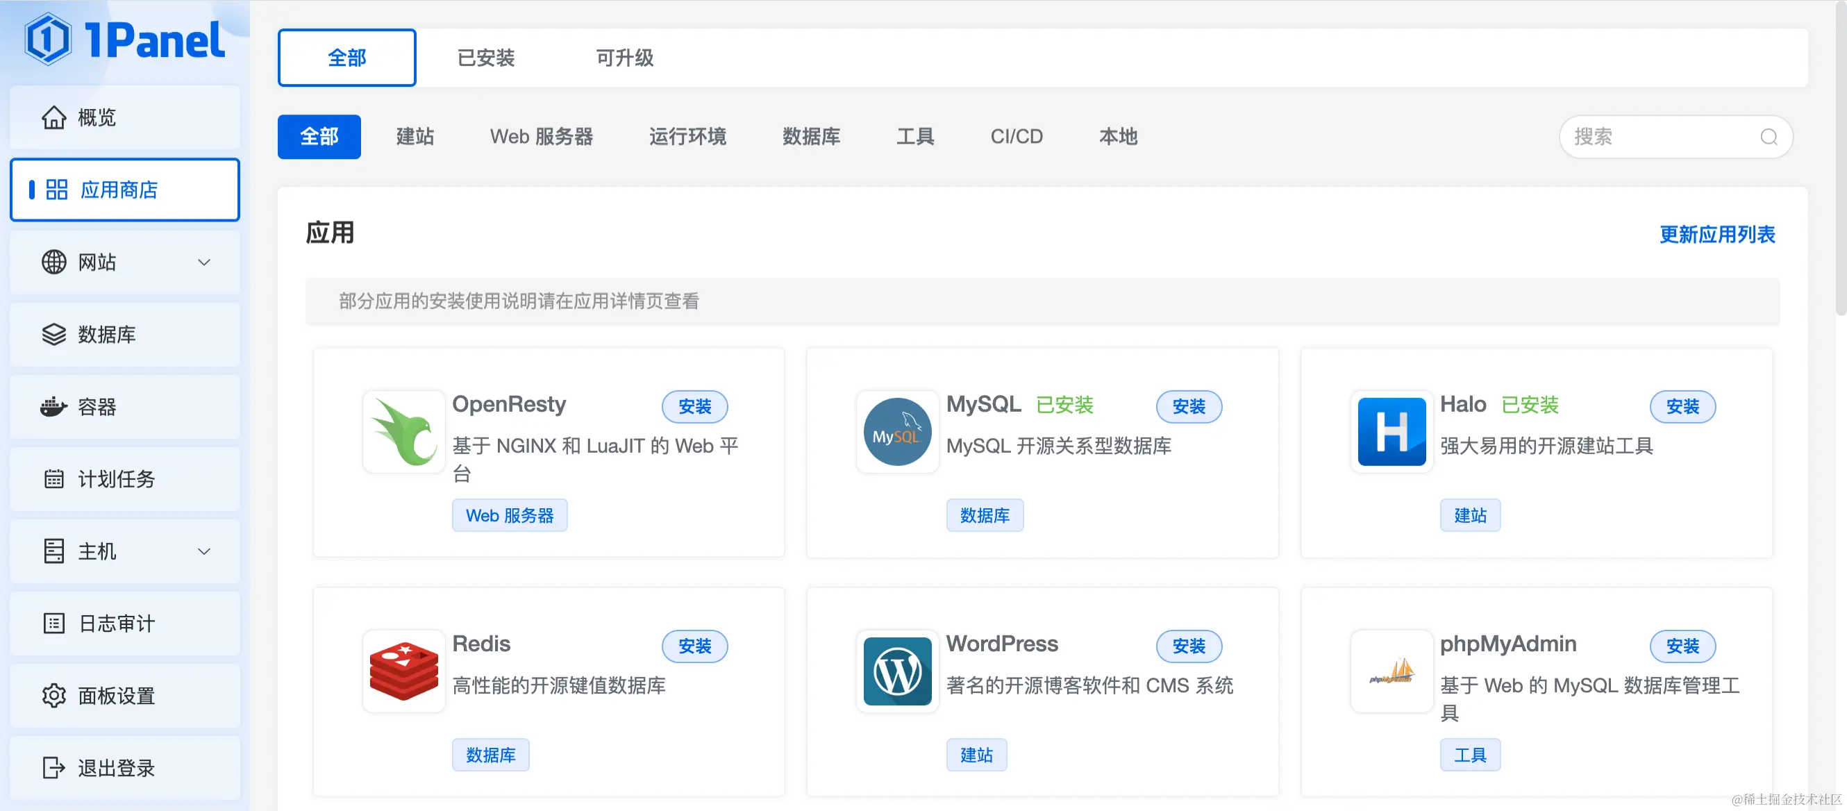The image size is (1847, 811).
Task: Filter apps by CI/CD category
Action: (1016, 137)
